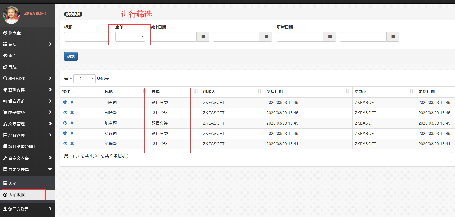Expand the 基础内容 sidebar menu

pos(28,90)
